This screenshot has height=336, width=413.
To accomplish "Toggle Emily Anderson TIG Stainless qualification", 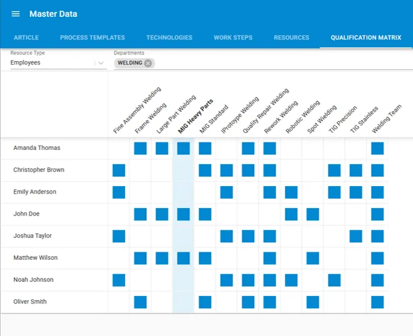I will click(356, 192).
